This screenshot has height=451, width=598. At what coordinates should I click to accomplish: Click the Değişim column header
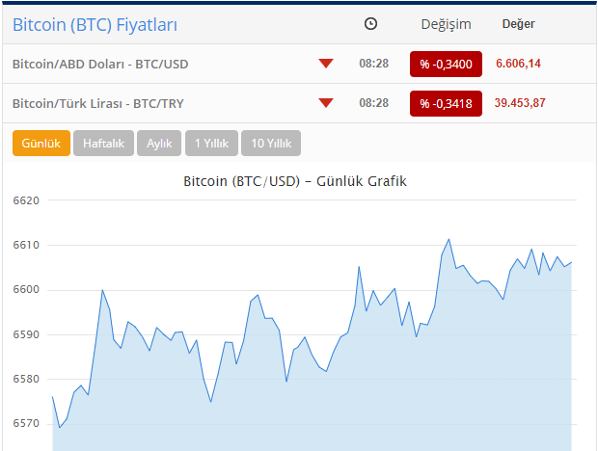click(x=446, y=24)
